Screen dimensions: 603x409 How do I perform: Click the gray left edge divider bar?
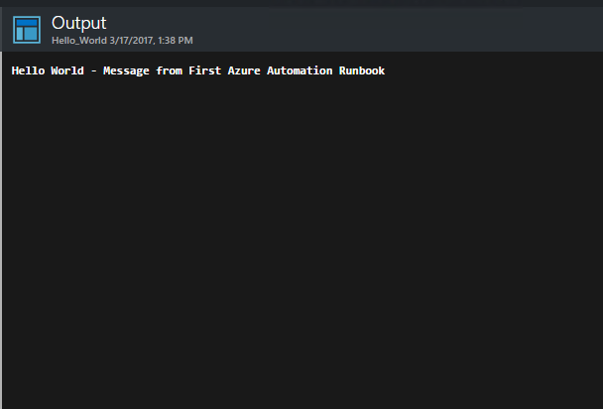[x=1, y=230]
